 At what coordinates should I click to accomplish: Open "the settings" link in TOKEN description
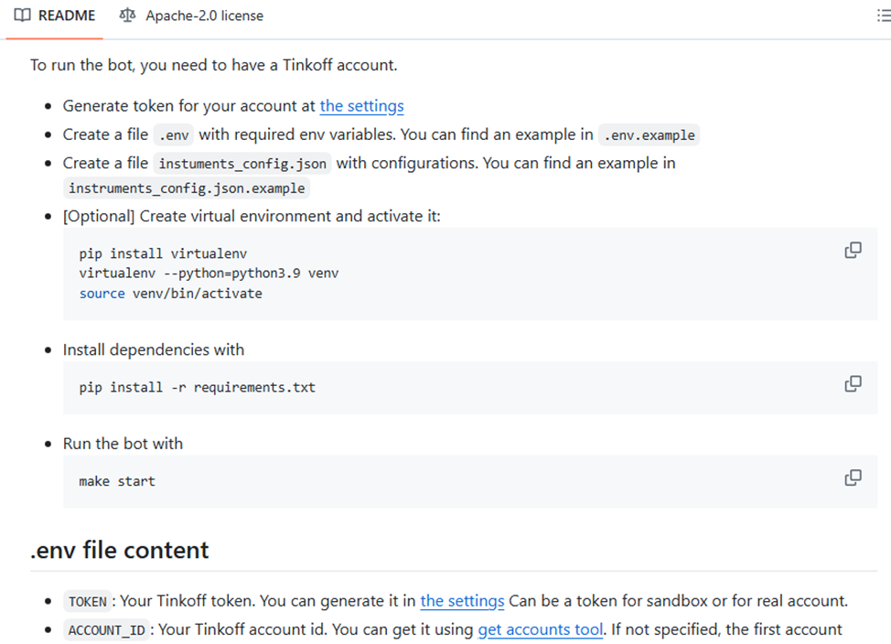(462, 601)
